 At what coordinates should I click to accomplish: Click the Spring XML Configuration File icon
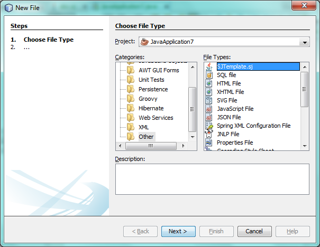click(x=209, y=126)
